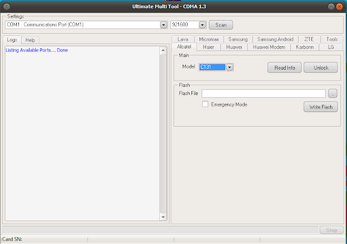
Task: Open the LG tab
Action: [x=331, y=47]
